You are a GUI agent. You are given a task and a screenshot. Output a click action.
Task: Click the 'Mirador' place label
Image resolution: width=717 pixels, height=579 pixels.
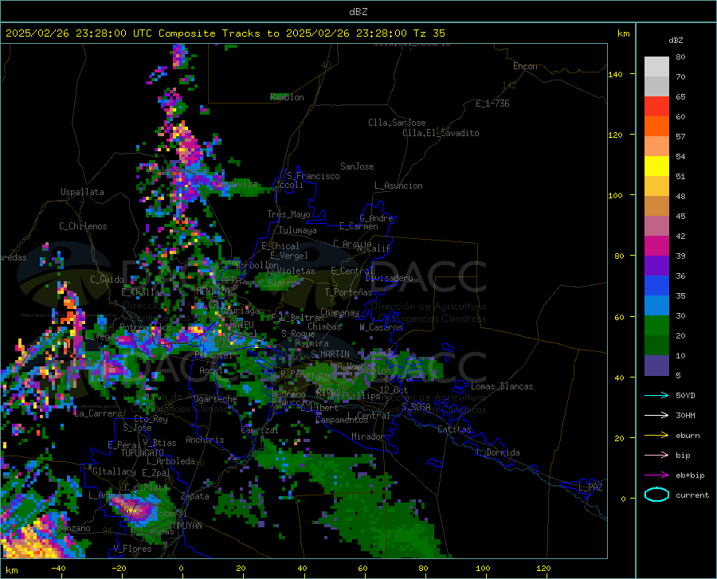point(367,436)
